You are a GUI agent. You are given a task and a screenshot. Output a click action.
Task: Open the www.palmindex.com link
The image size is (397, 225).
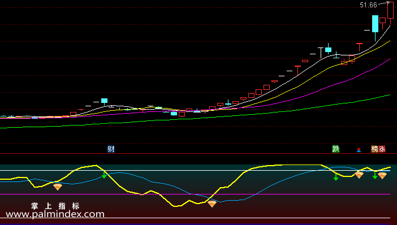[55, 214]
